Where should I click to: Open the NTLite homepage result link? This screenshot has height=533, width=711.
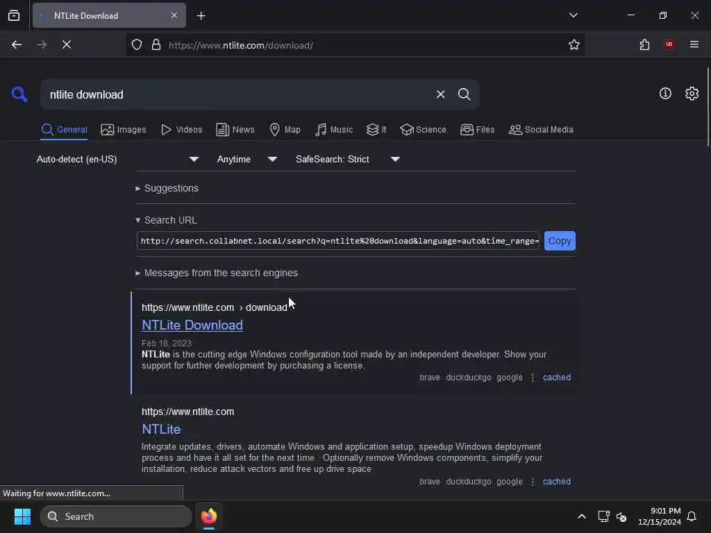(161, 429)
